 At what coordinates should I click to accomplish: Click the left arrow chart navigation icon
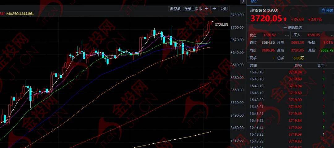tap(207, 9)
